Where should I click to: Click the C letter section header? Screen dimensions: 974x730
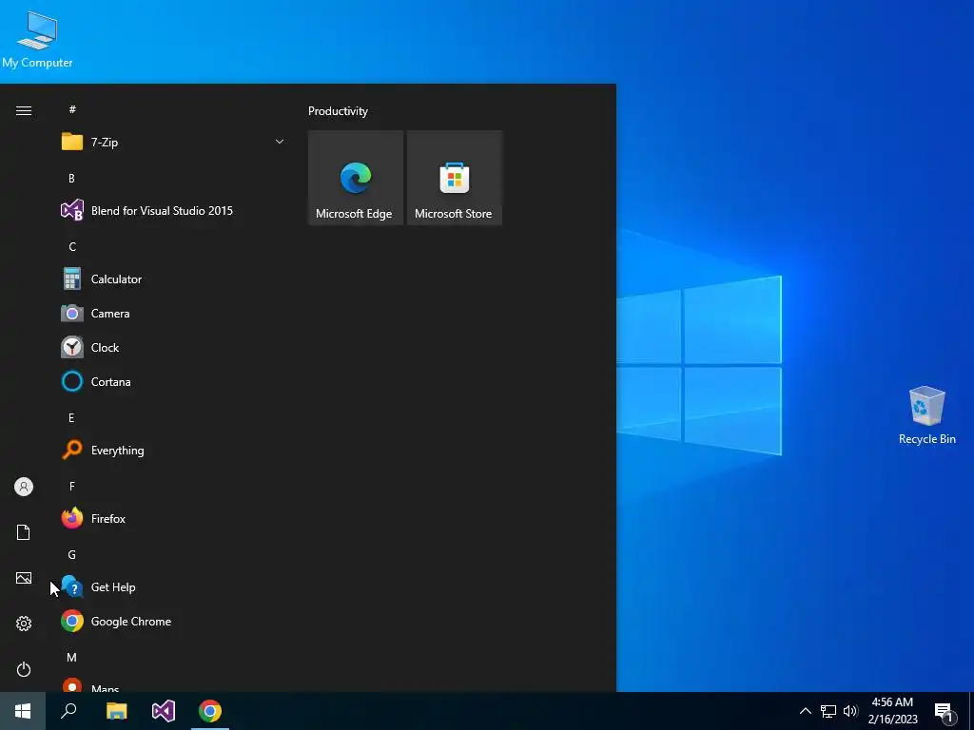click(72, 246)
